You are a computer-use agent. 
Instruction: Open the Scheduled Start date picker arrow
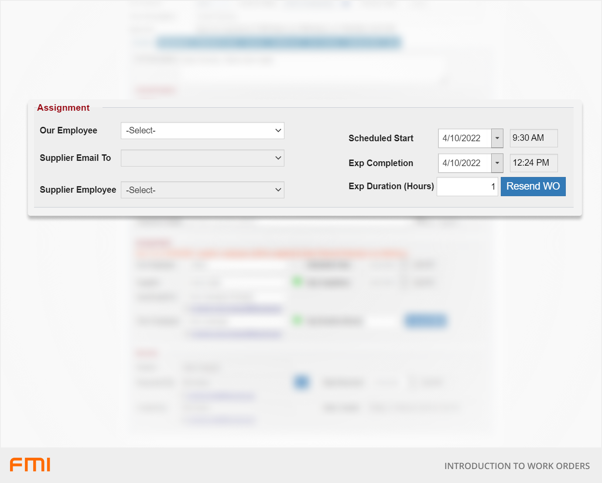pos(497,138)
